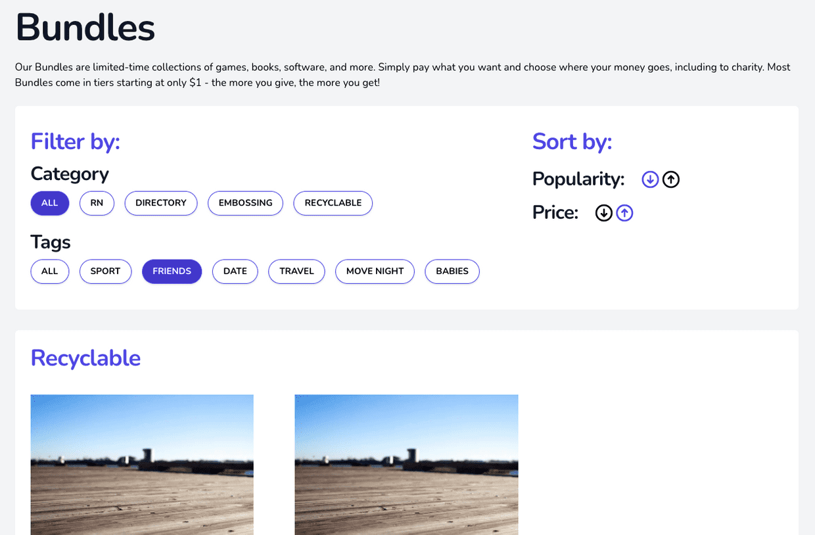The height and width of the screenshot is (535, 815).
Task: Apply the TRAVEL tag filter
Action: (297, 271)
